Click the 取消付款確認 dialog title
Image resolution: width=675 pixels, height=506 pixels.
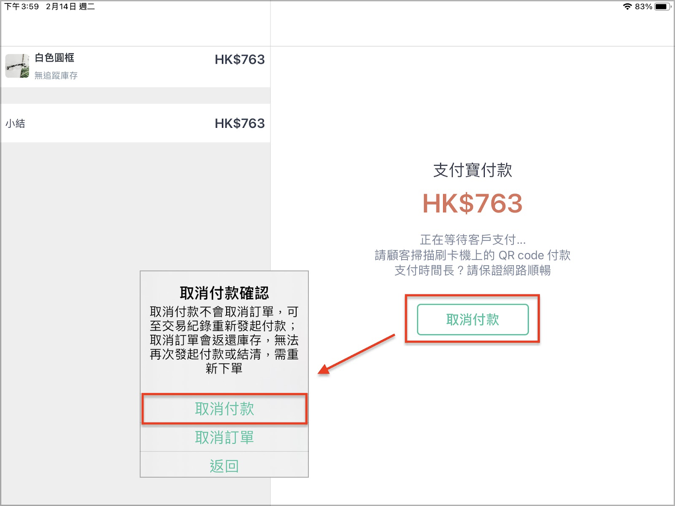[x=224, y=293]
